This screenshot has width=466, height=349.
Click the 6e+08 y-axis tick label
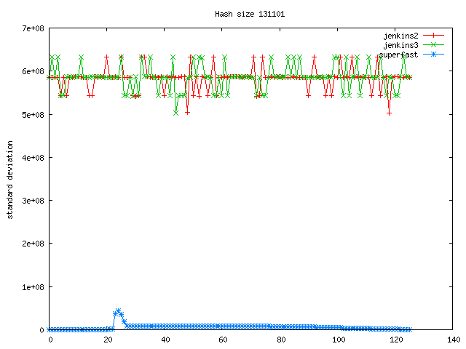[33, 71]
